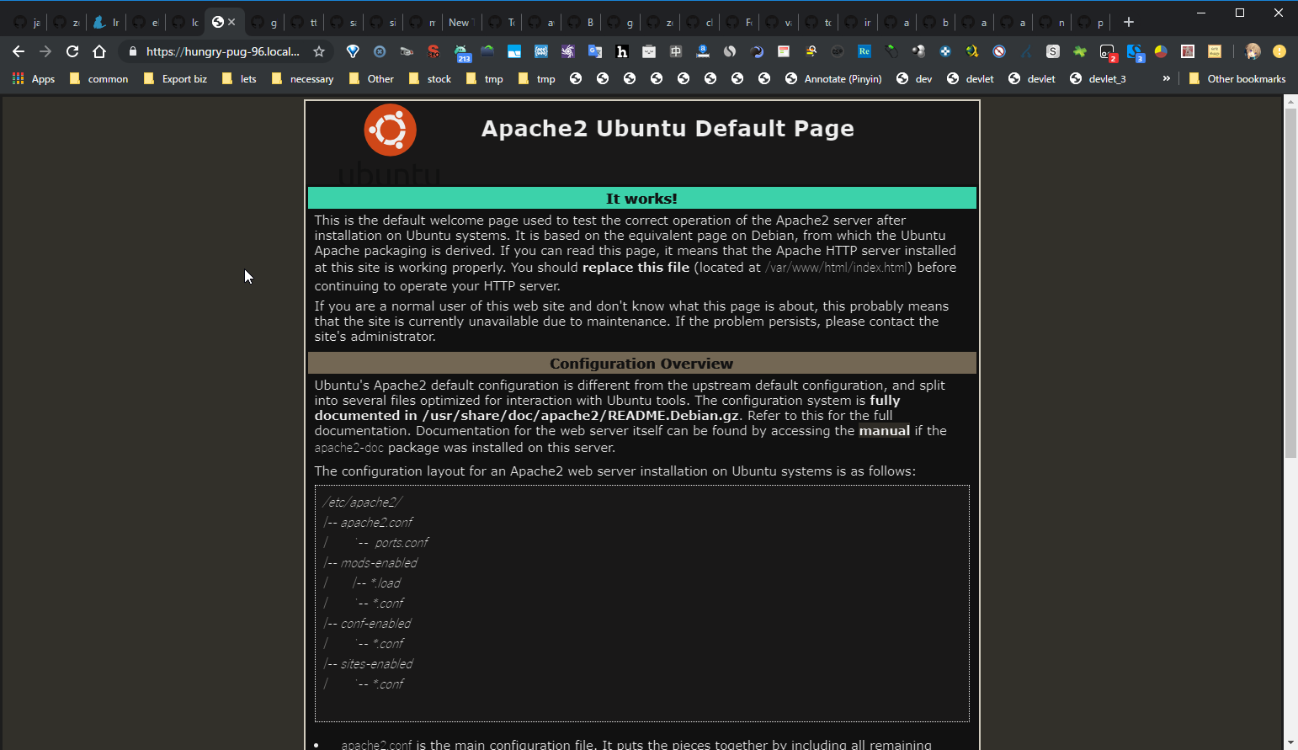Open the Chrome profile avatar
Image resolution: width=1298 pixels, height=750 pixels.
(1253, 51)
